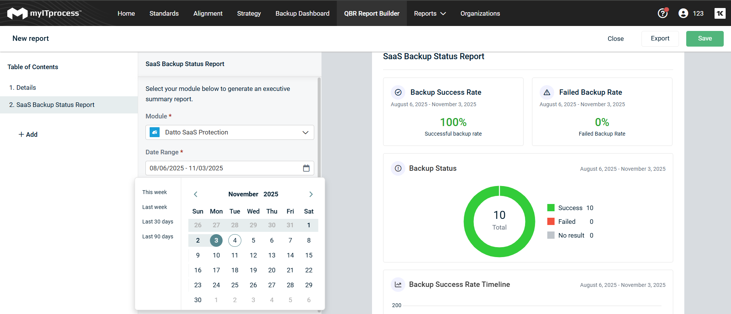Viewport: 731px width, 314px height.
Task: Open the date range calendar icon
Action: 306,168
